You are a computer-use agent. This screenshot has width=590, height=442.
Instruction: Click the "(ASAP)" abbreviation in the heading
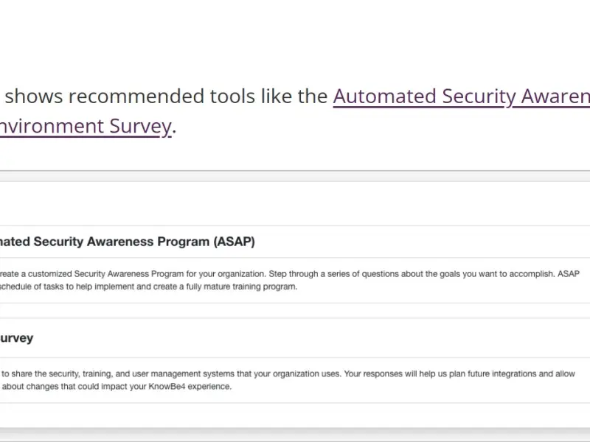point(235,242)
